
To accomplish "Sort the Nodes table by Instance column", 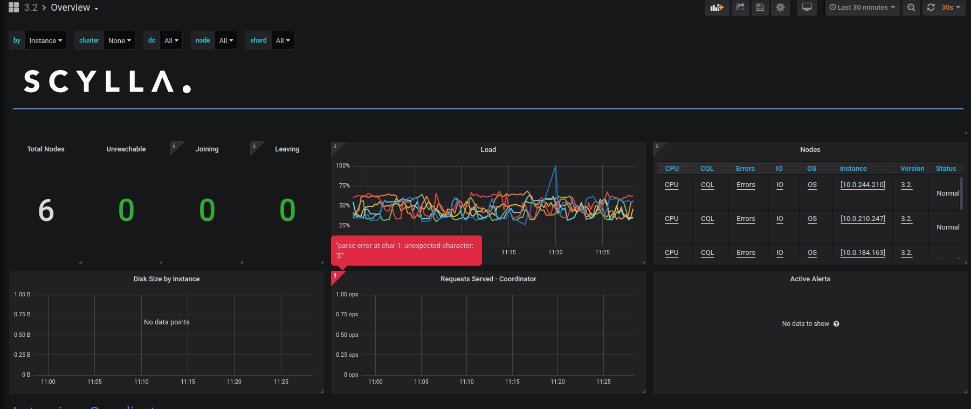I will tap(853, 169).
